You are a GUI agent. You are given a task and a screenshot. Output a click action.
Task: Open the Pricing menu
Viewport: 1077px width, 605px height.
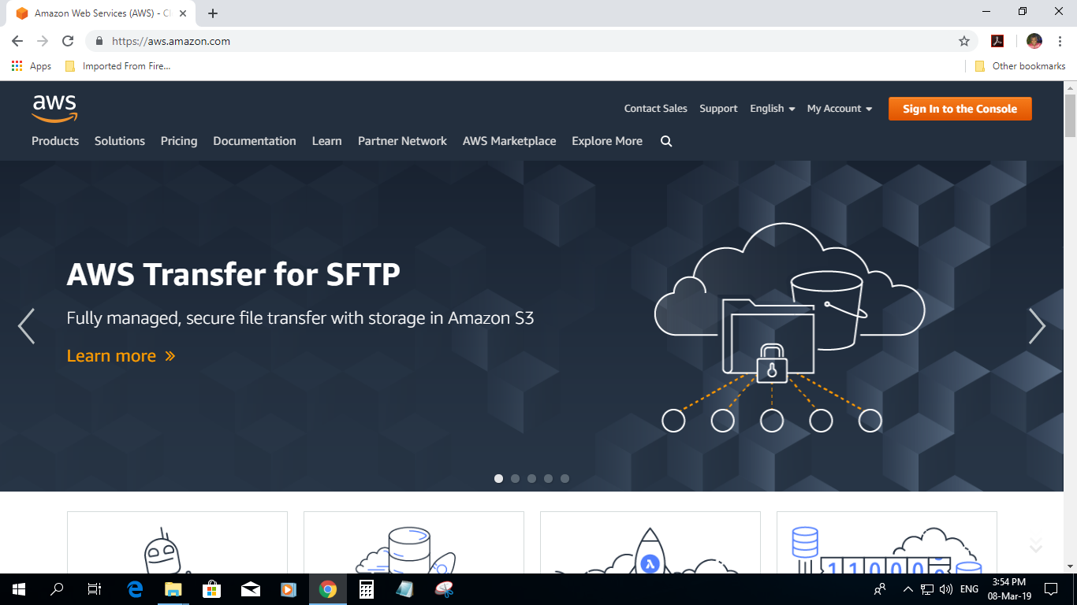[179, 141]
